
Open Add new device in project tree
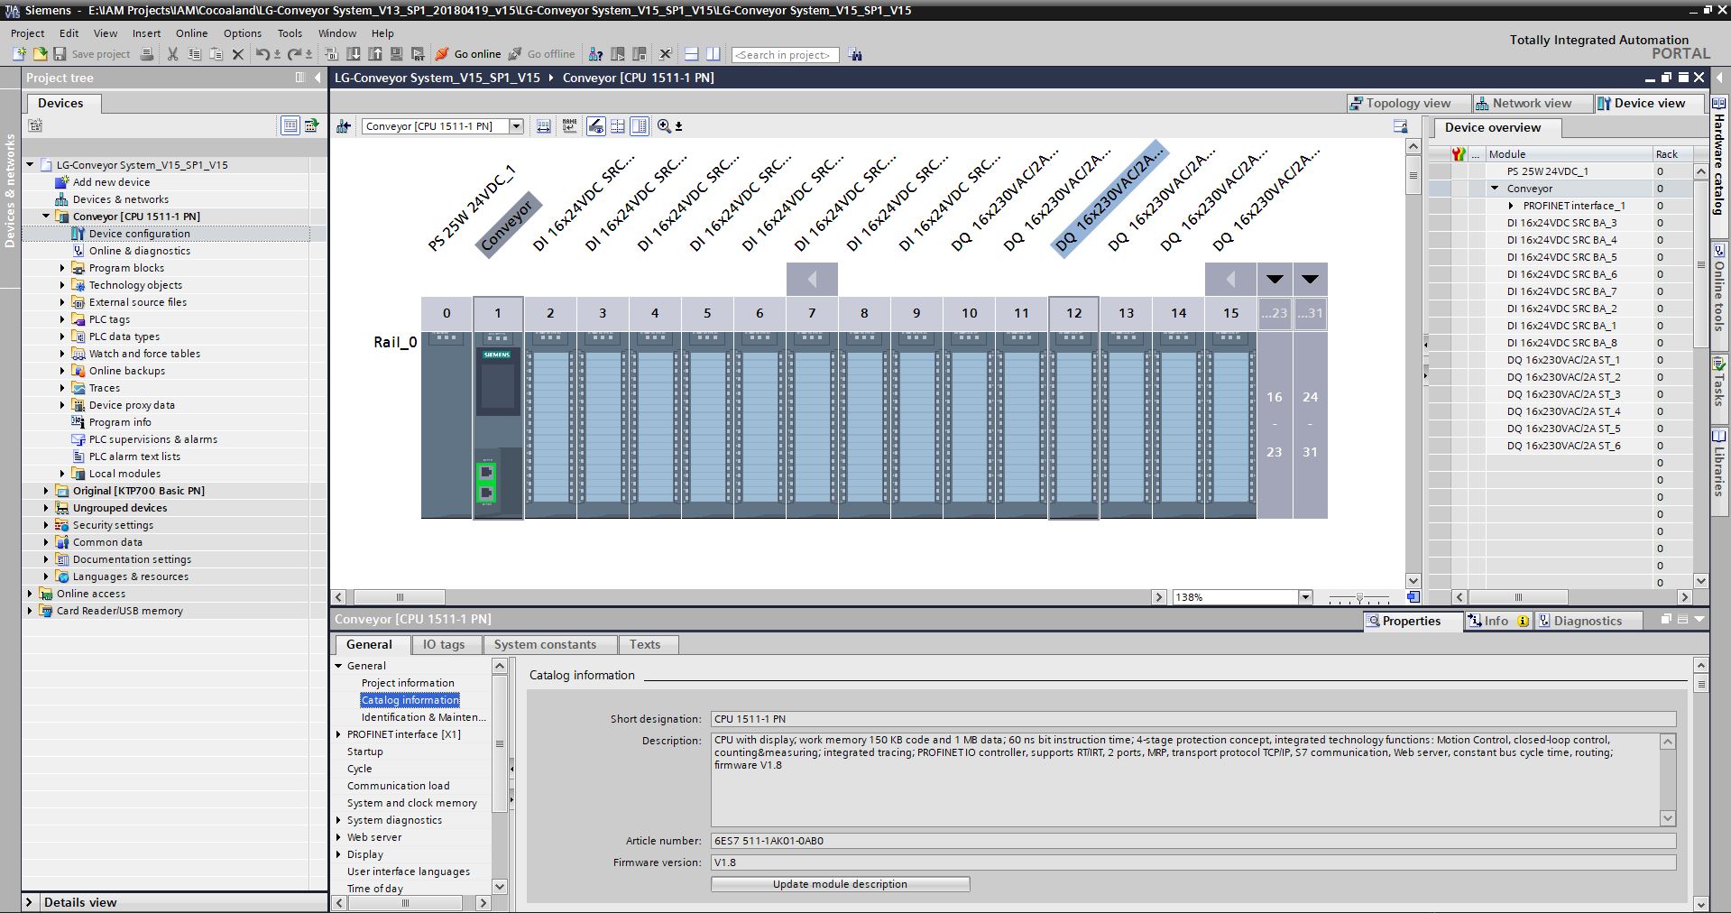pos(111,182)
